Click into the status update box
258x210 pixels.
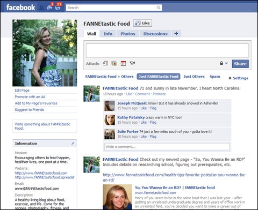(167, 50)
